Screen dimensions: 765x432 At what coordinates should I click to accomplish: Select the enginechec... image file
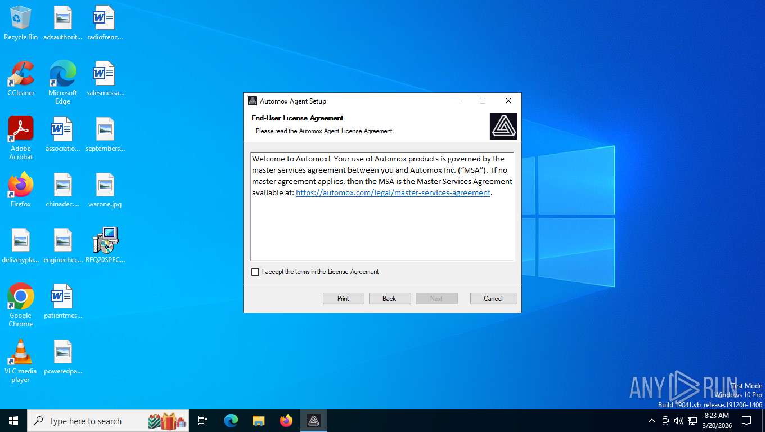coord(62,246)
